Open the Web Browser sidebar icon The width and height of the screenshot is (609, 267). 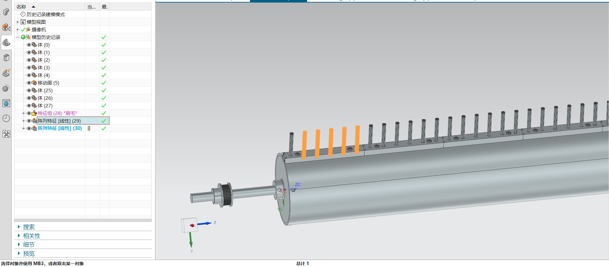pyautogui.click(x=6, y=104)
